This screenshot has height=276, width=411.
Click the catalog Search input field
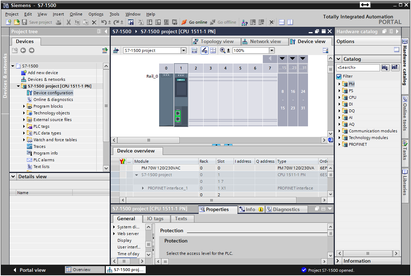(x=358, y=67)
